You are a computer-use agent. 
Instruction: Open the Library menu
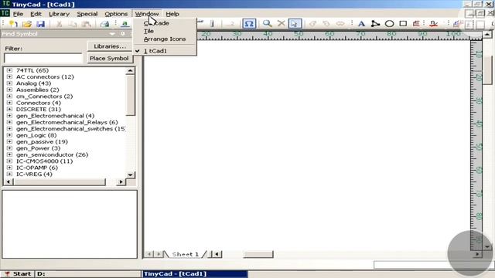tap(59, 14)
